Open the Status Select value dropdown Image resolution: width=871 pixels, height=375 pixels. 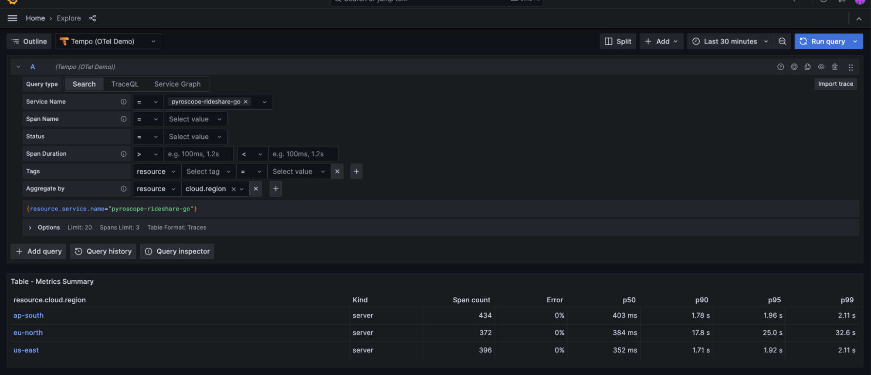(x=195, y=137)
